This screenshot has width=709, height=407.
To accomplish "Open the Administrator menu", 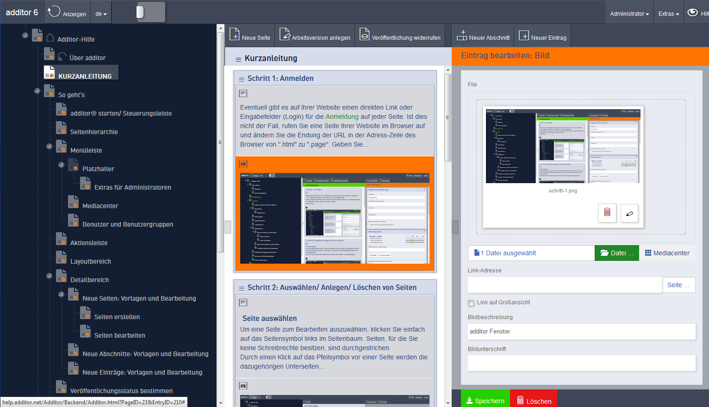I will [629, 14].
